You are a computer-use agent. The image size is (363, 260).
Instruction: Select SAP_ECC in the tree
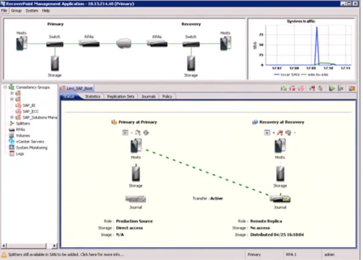30,111
